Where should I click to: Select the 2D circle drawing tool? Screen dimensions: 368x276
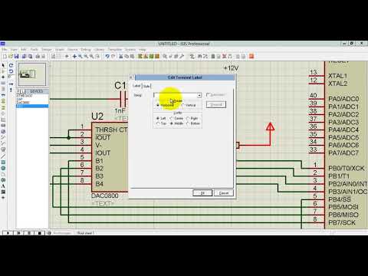[x=3, y=168]
